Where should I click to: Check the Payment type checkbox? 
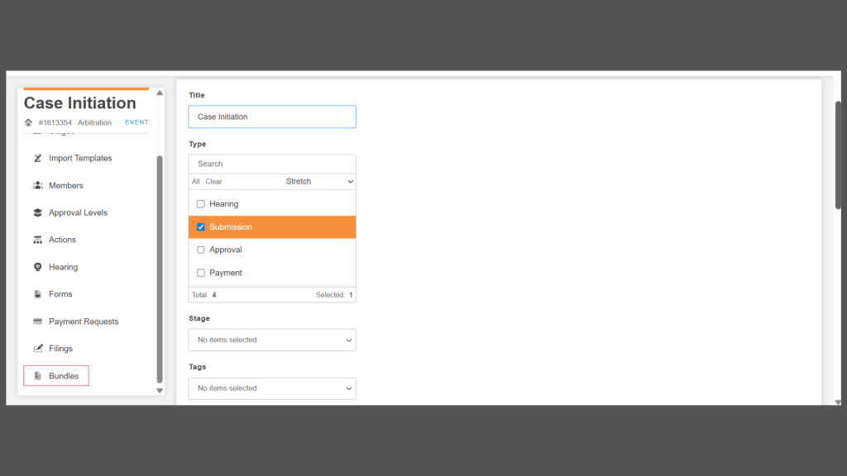(x=201, y=273)
